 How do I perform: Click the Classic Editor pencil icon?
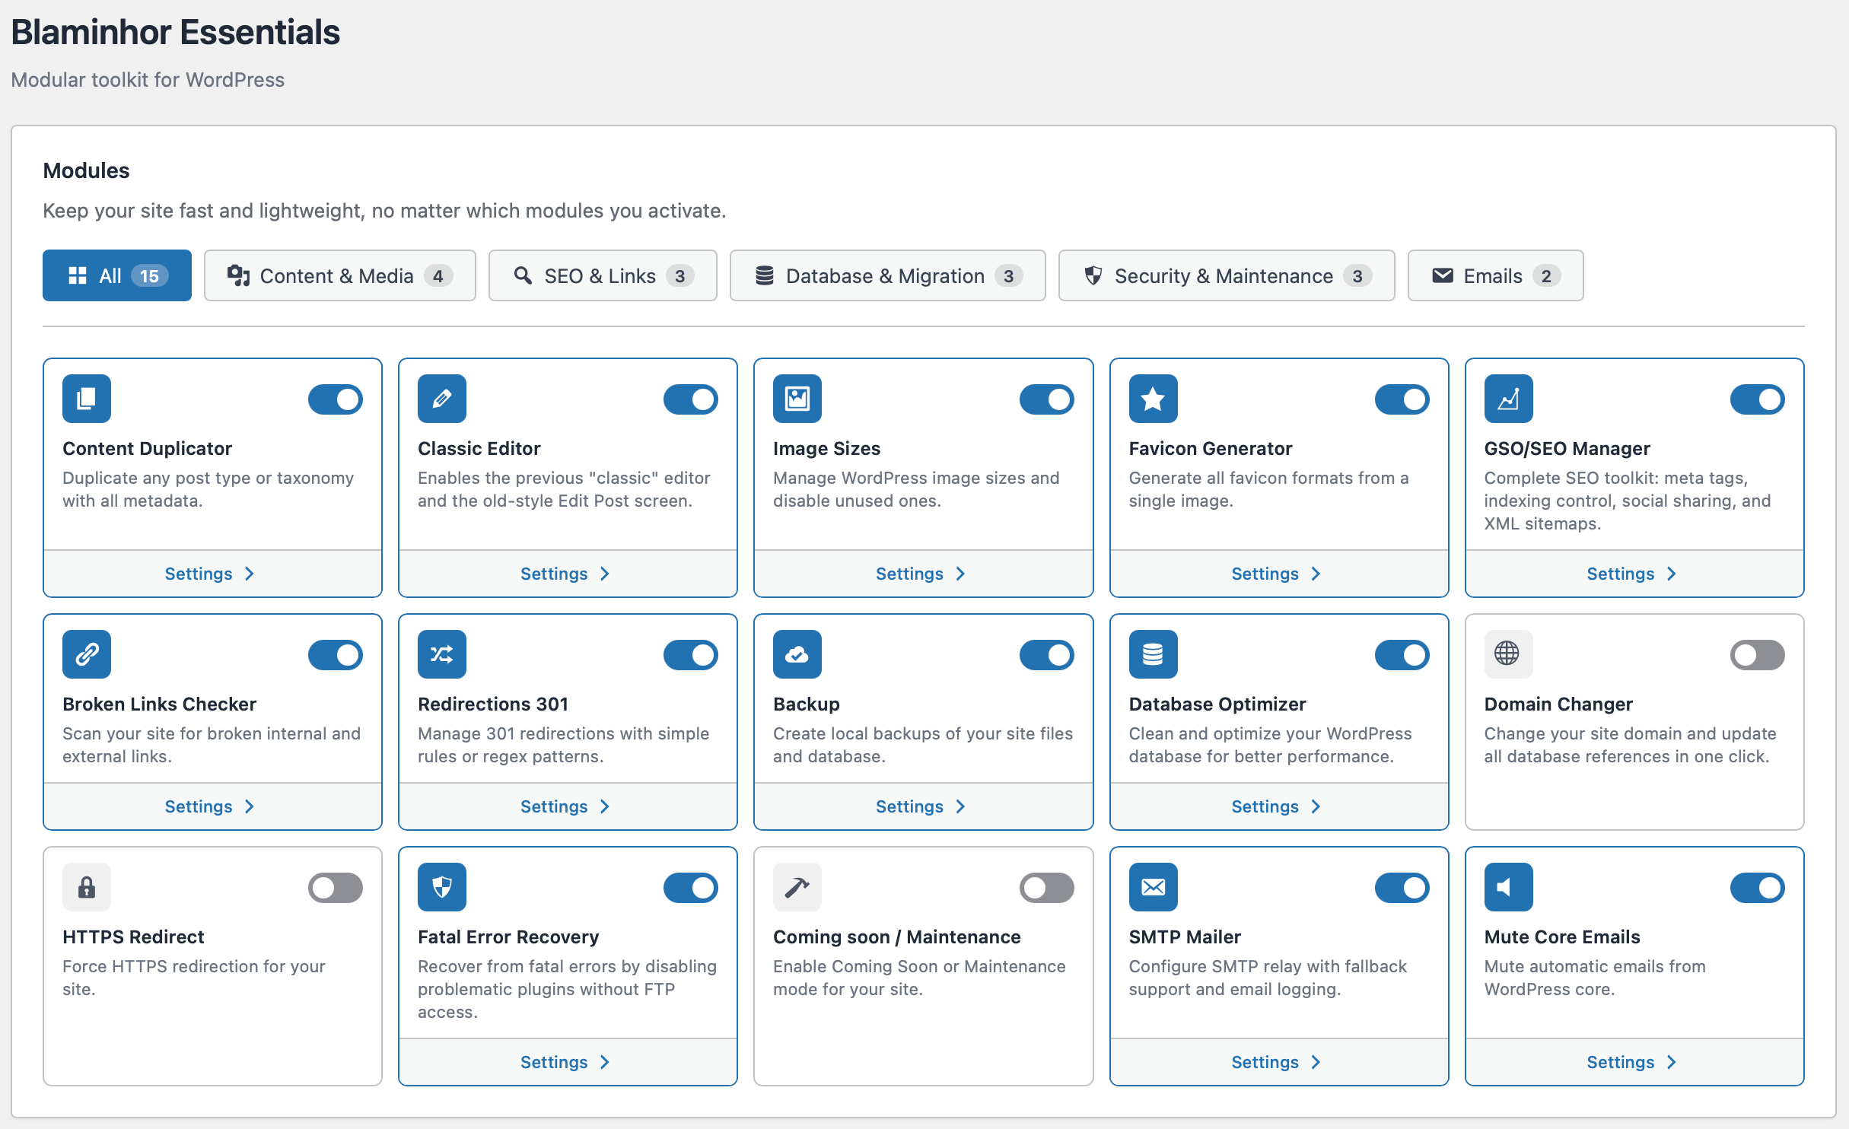[441, 398]
